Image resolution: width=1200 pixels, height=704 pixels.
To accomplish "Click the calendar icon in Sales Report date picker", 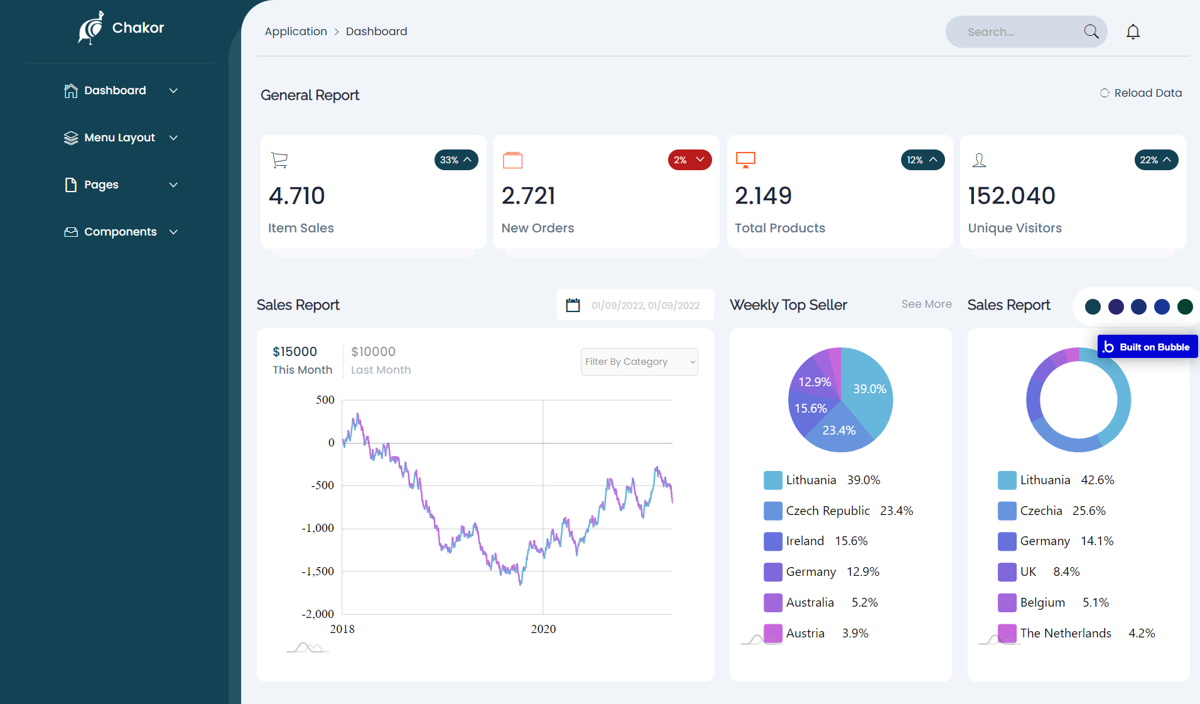I will click(x=573, y=305).
